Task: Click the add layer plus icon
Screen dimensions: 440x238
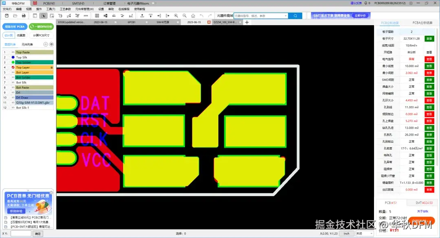Action: tap(46, 44)
